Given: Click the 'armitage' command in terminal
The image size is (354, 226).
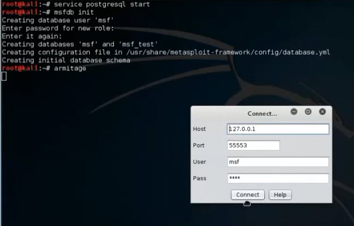Looking at the screenshot, I should tap(70, 68).
